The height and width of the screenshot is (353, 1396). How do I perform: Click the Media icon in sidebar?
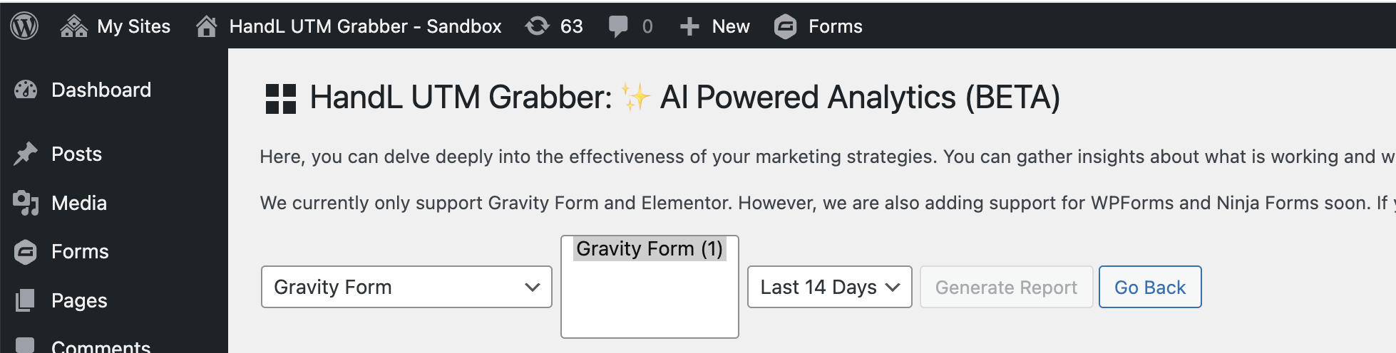[26, 203]
